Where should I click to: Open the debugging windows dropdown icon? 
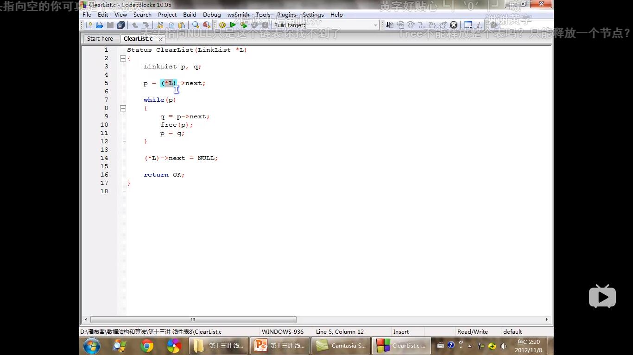[468, 25]
